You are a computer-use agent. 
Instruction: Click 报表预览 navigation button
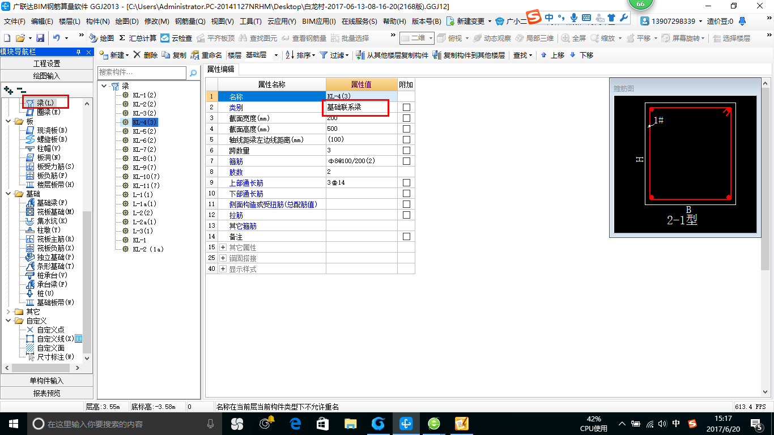46,393
